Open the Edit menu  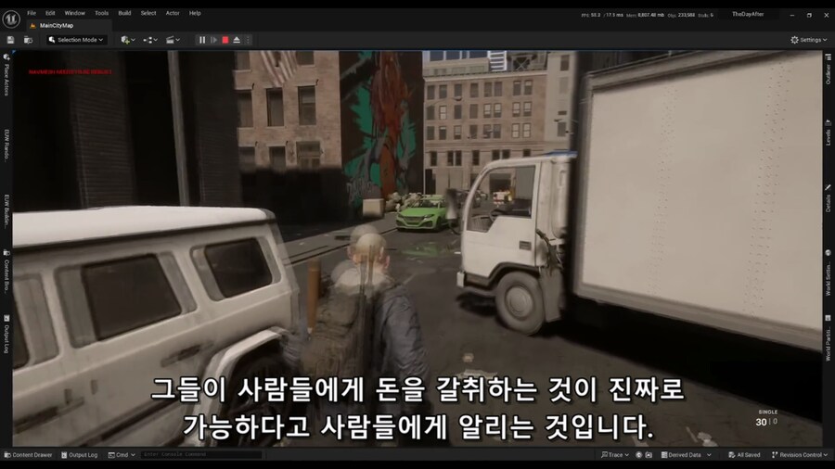(50, 13)
